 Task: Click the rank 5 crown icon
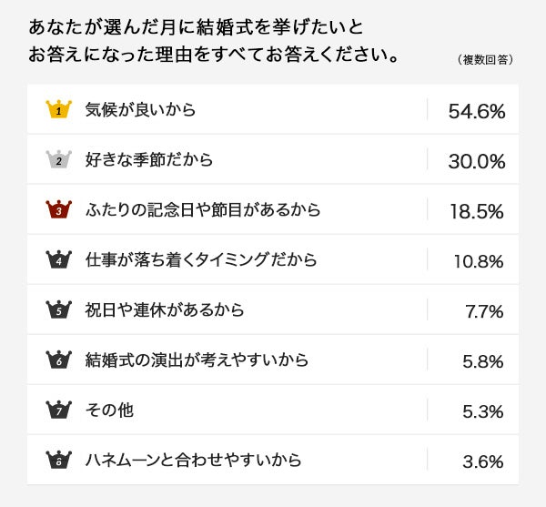(x=58, y=309)
